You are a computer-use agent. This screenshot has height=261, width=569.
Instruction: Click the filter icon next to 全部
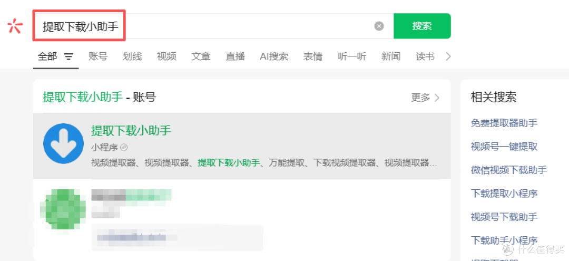tap(68, 56)
